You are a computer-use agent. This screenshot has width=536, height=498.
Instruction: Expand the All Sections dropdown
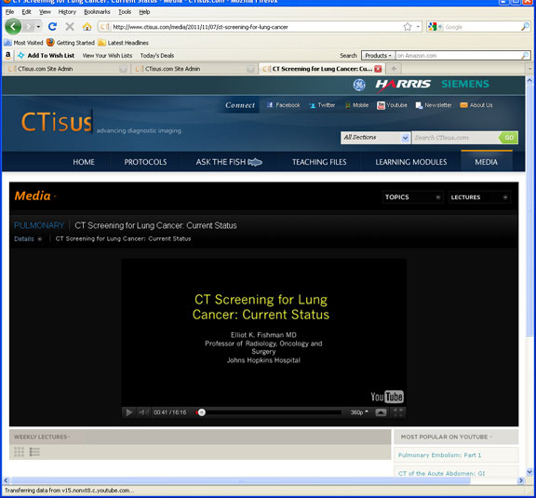click(375, 138)
